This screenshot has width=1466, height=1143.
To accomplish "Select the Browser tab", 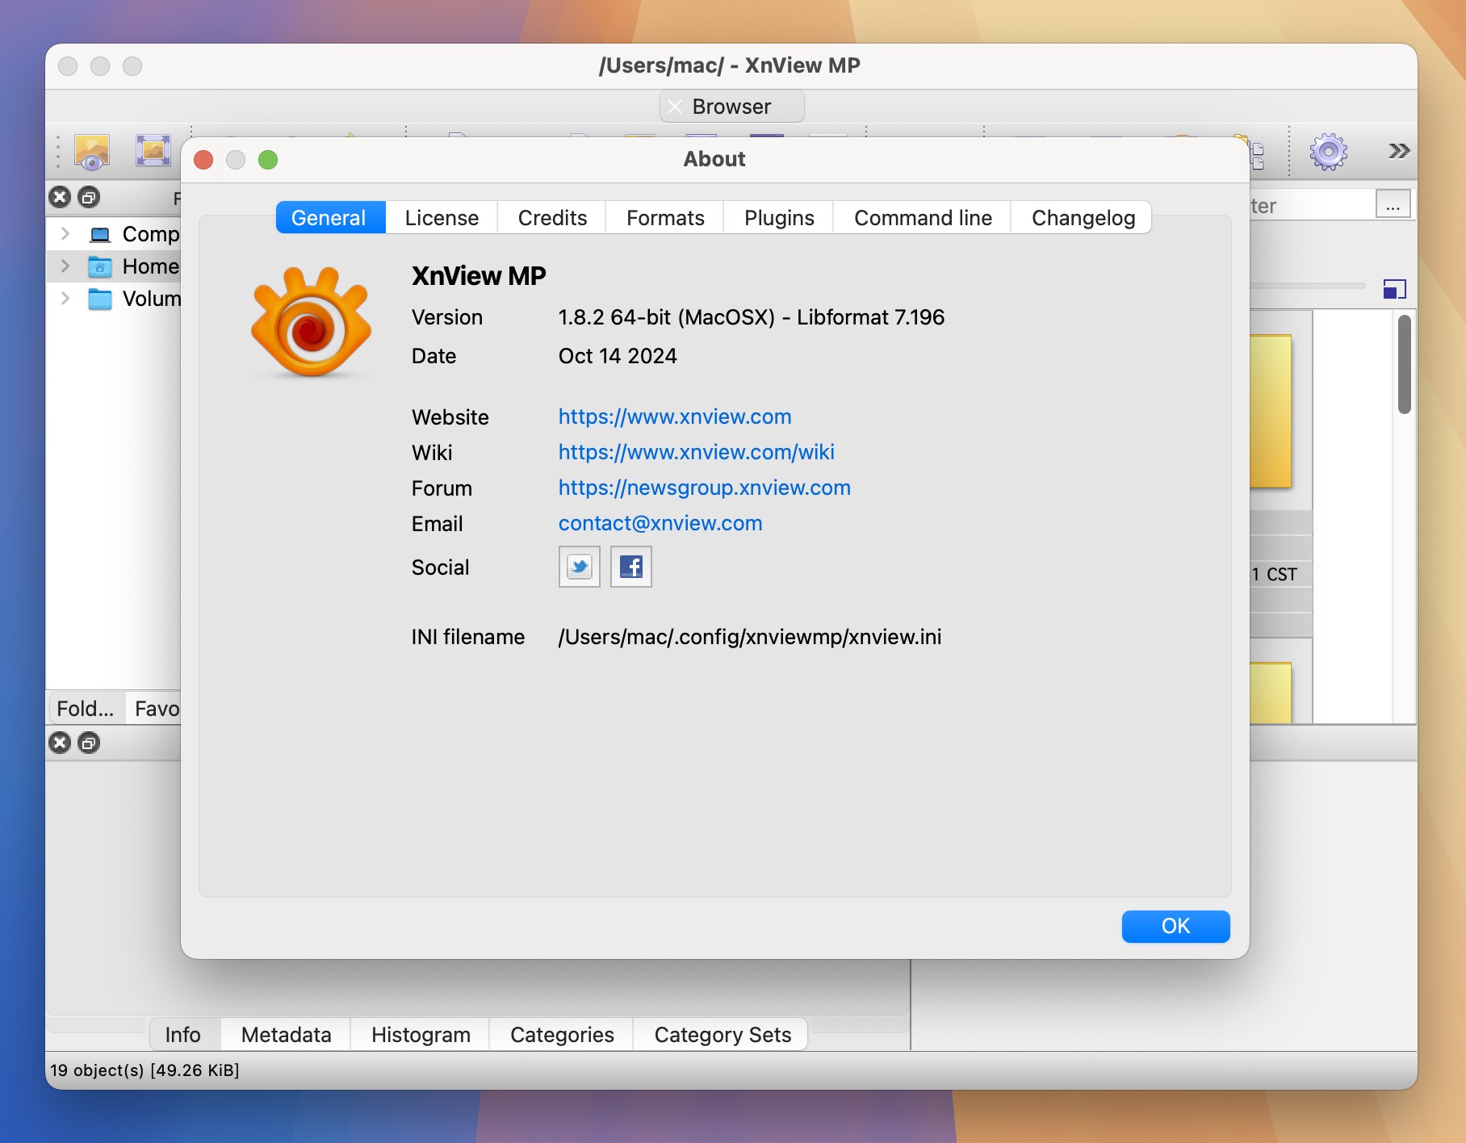I will 731,107.
